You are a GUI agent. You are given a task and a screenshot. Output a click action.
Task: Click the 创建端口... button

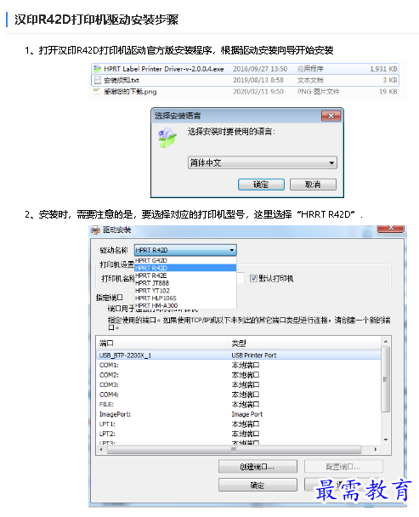click(x=258, y=467)
